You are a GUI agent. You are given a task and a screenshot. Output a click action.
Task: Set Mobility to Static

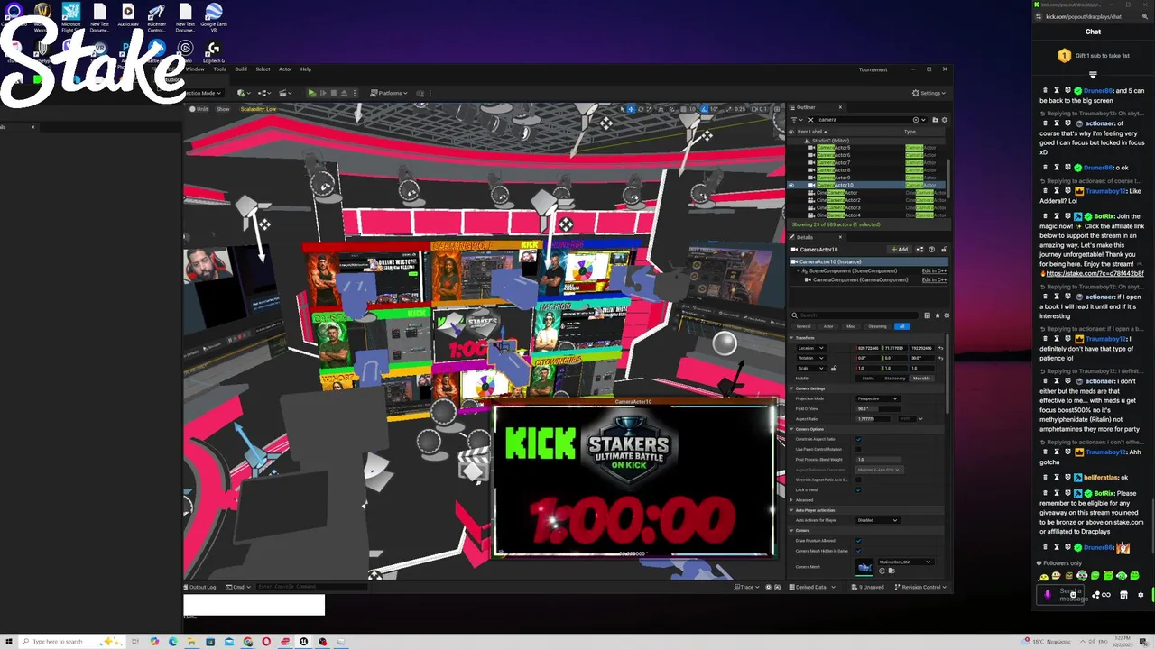coord(868,379)
